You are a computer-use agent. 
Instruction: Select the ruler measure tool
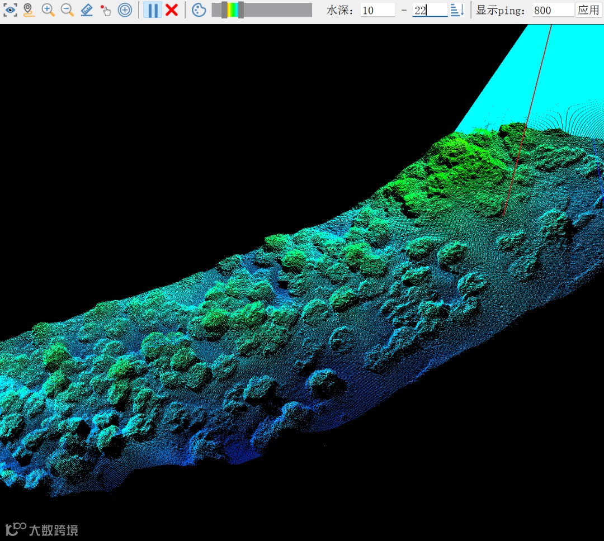point(86,10)
